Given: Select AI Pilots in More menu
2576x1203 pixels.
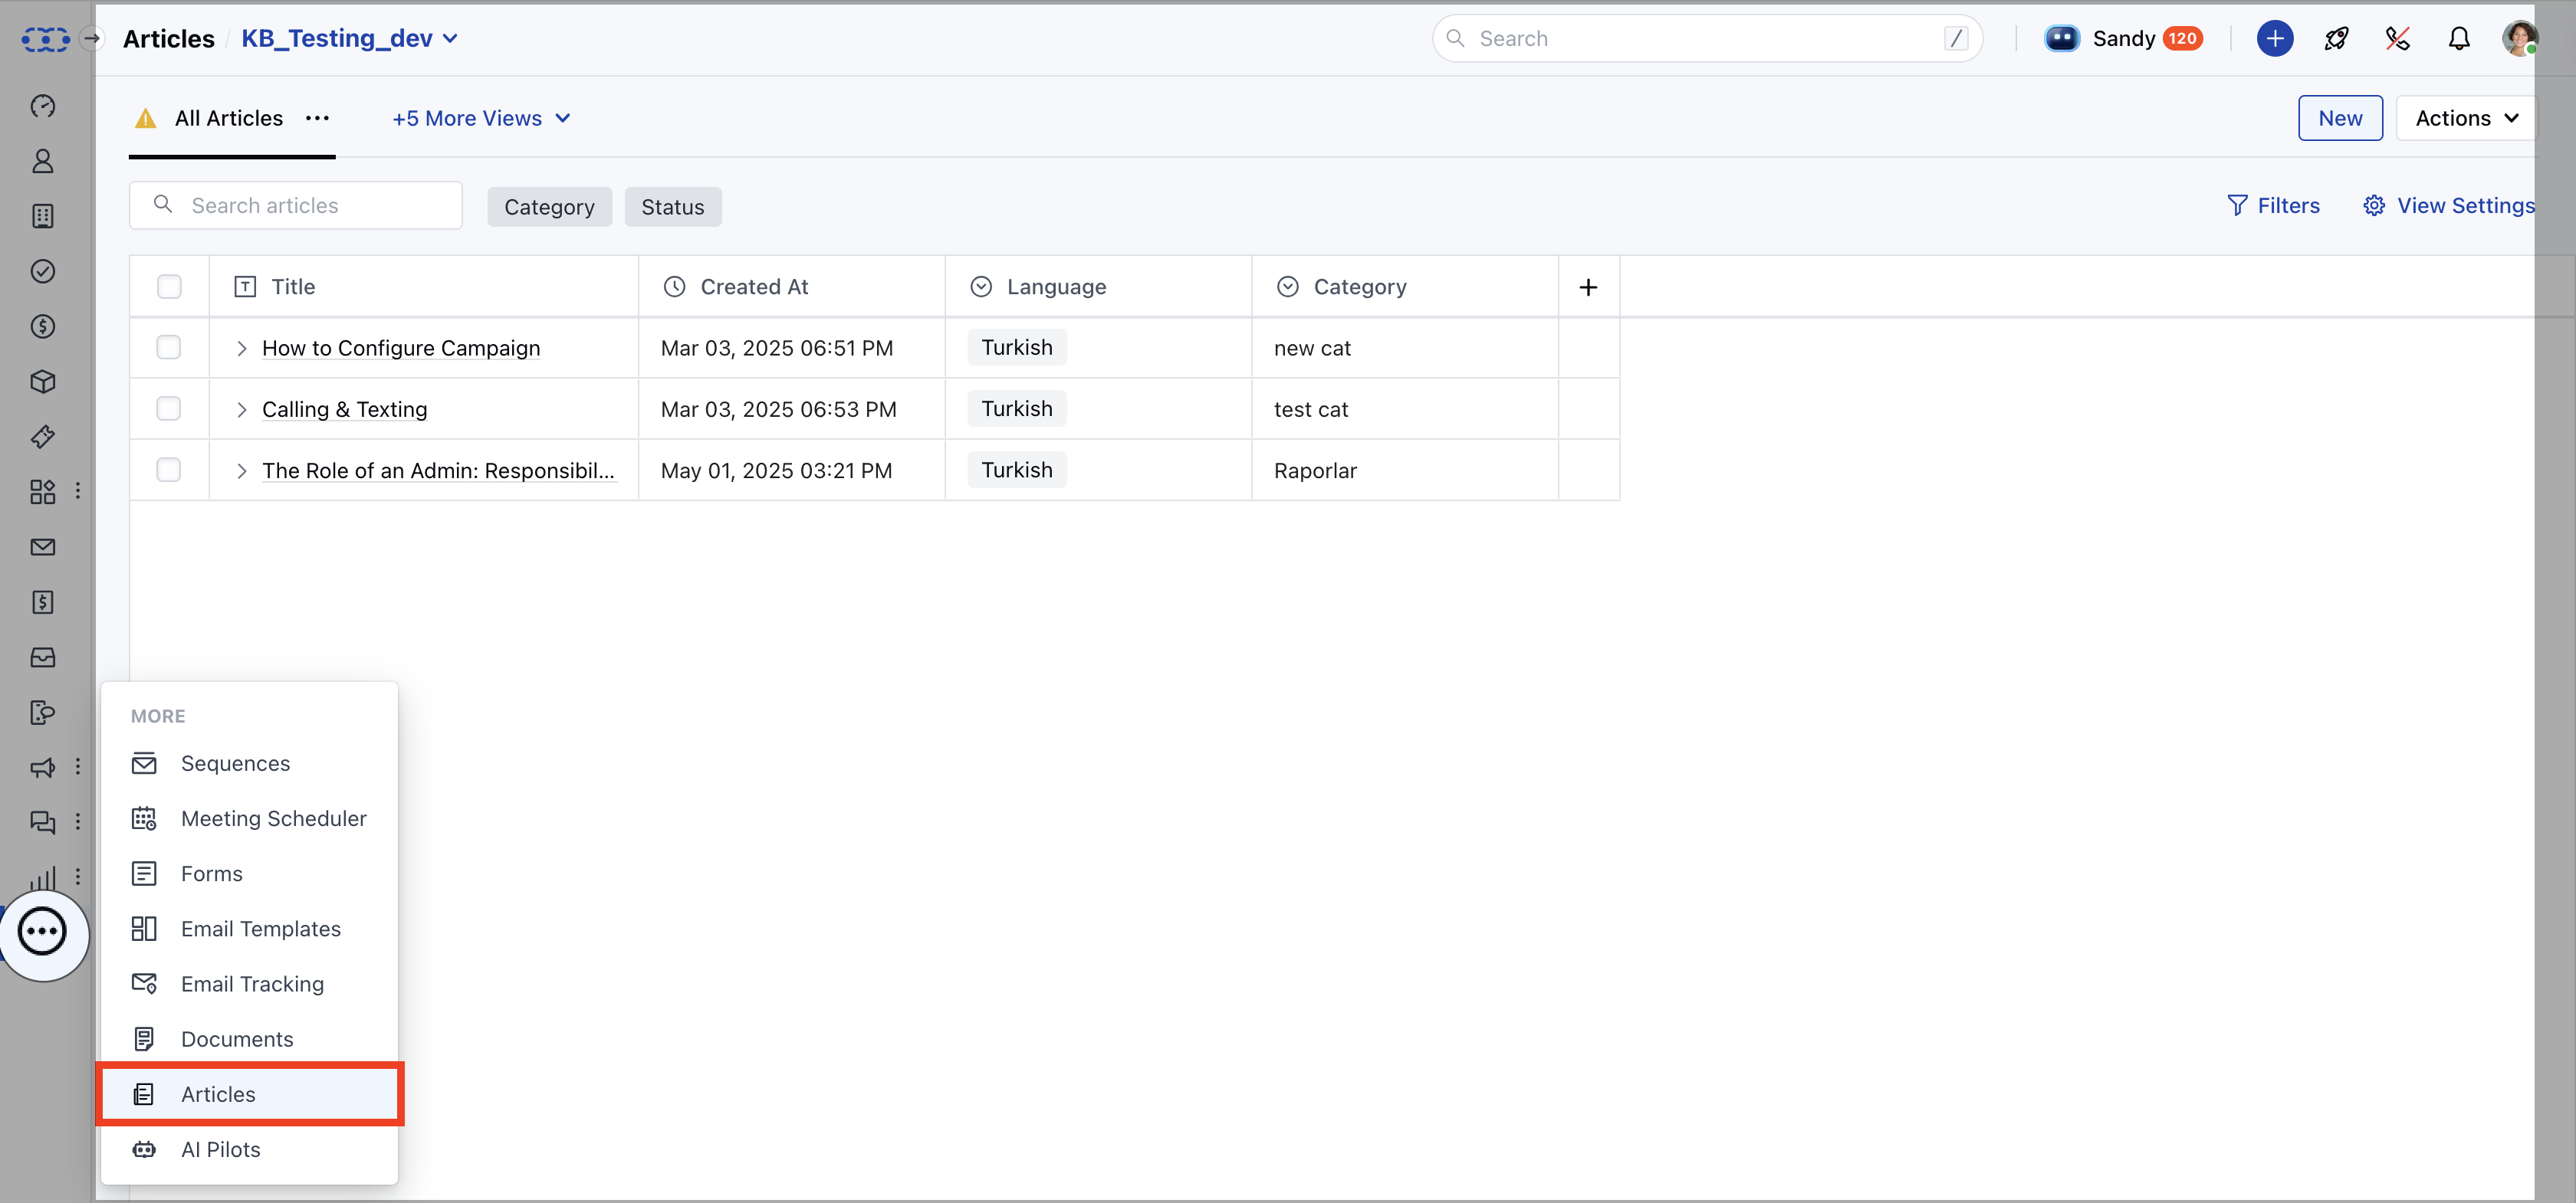Looking at the screenshot, I should pos(220,1149).
